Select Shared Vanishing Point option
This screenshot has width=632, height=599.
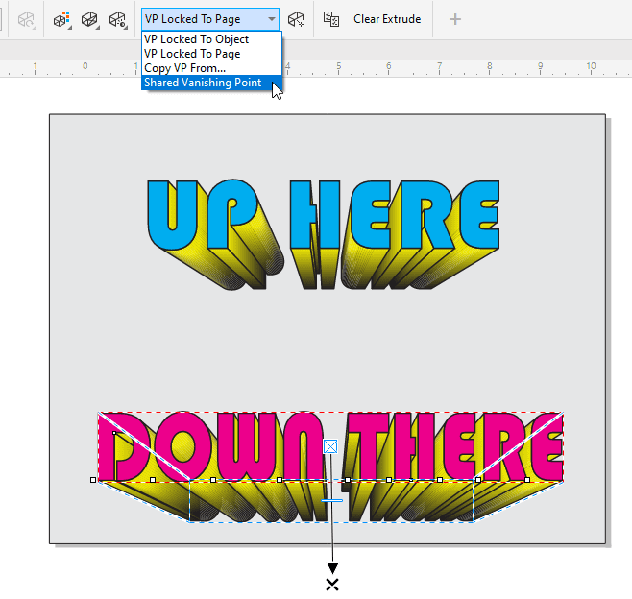[203, 83]
